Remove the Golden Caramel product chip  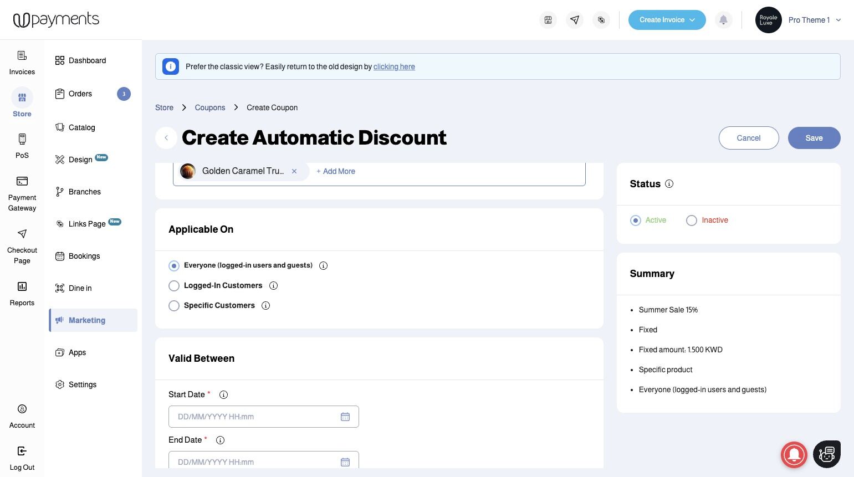[x=294, y=171]
